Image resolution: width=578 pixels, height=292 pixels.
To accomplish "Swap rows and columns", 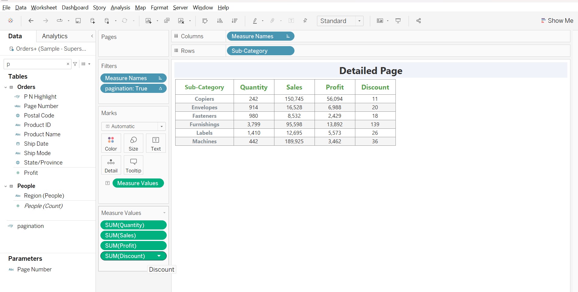I will pyautogui.click(x=205, y=21).
